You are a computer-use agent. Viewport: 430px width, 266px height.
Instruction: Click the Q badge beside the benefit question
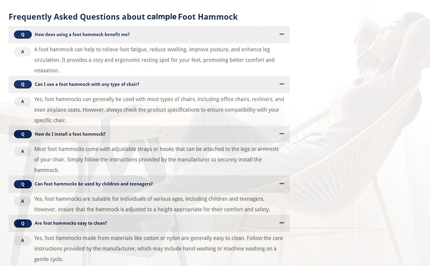(23, 35)
